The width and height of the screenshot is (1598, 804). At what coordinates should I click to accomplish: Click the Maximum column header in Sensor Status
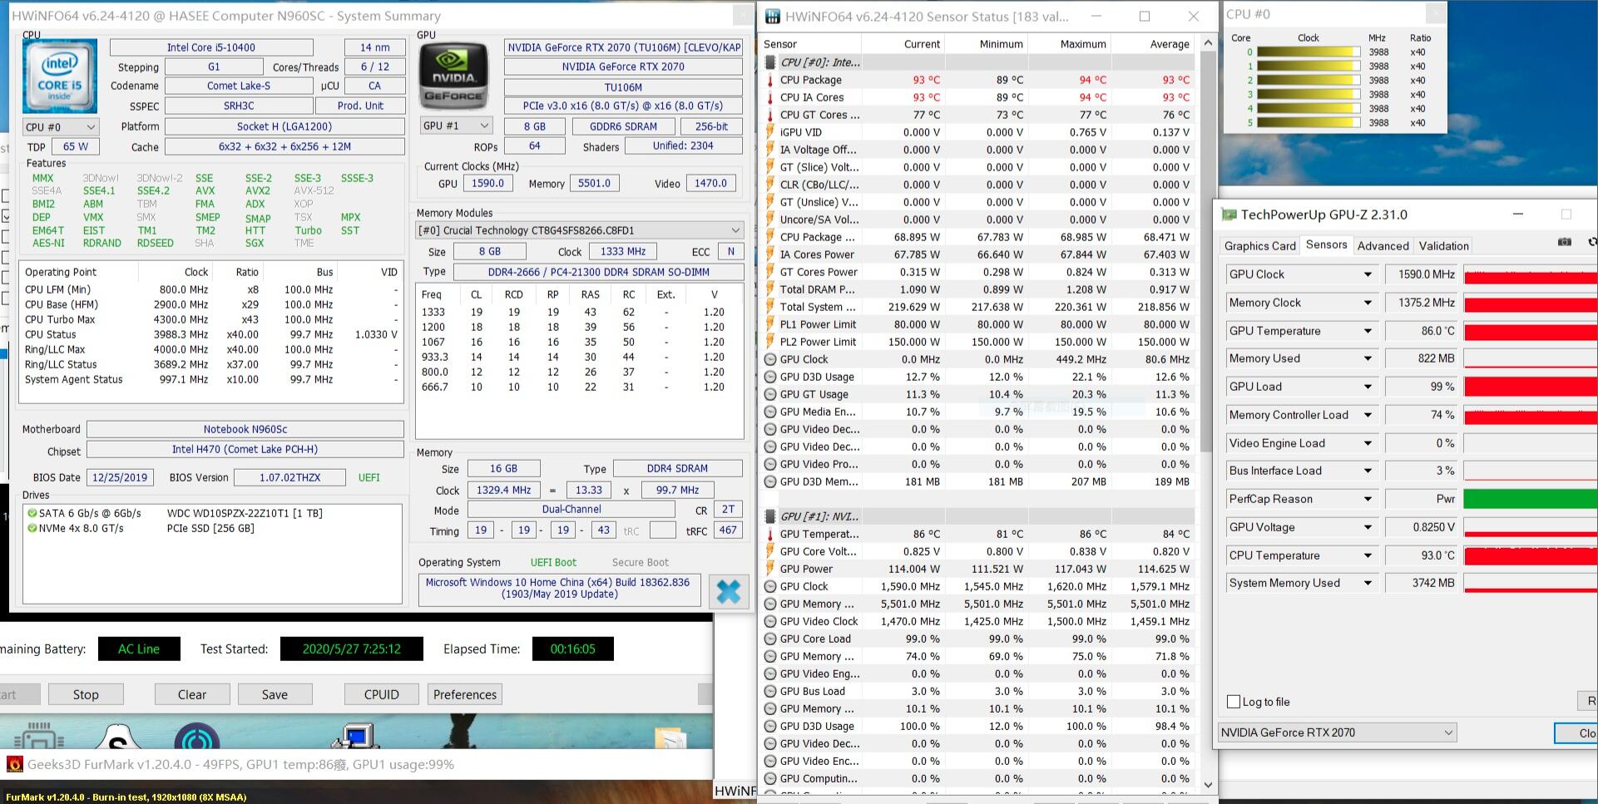click(1070, 44)
